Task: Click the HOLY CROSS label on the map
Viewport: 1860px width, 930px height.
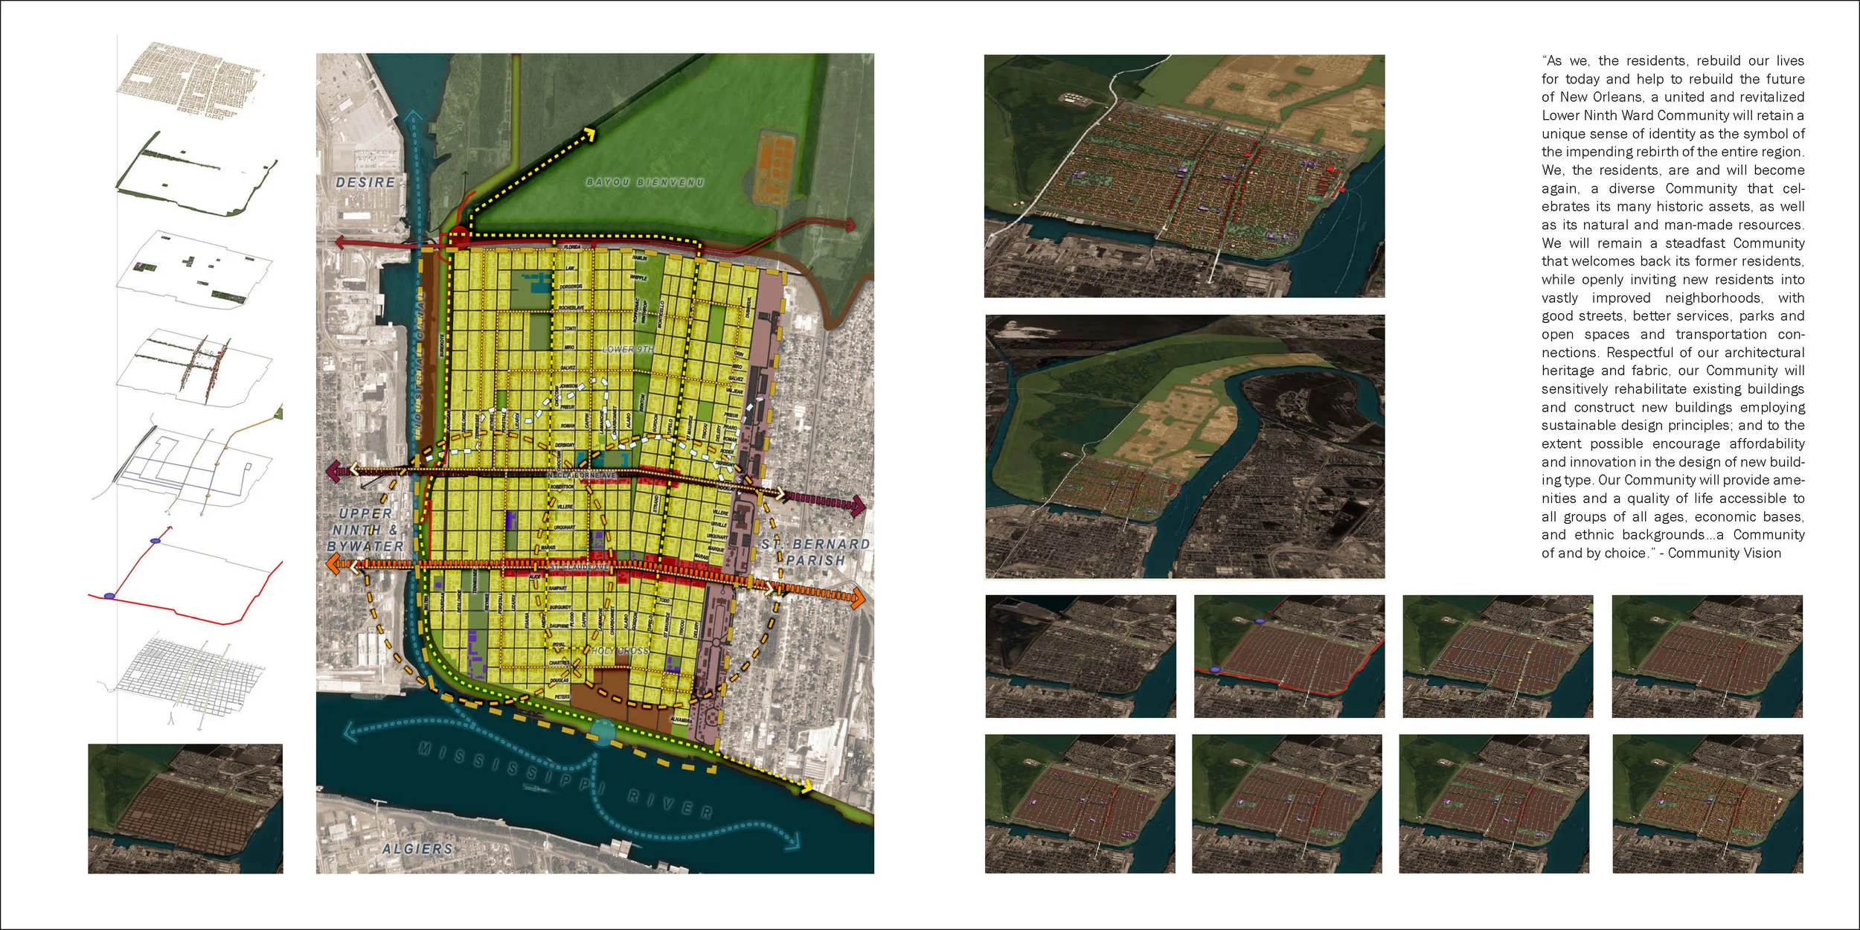Action: 620,650
